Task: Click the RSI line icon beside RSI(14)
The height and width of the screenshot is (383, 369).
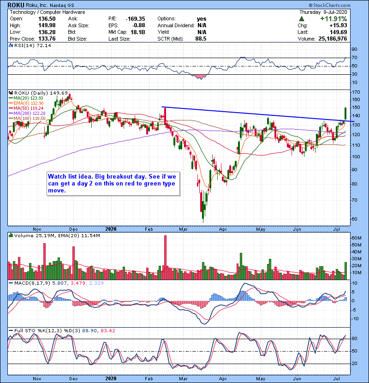Action: pos(11,45)
